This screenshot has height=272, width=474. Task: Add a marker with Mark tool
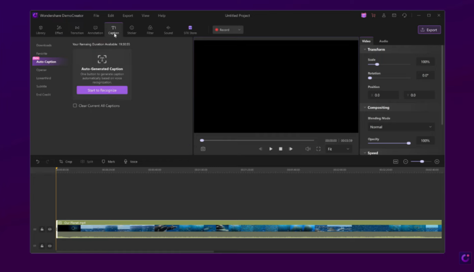coord(108,161)
